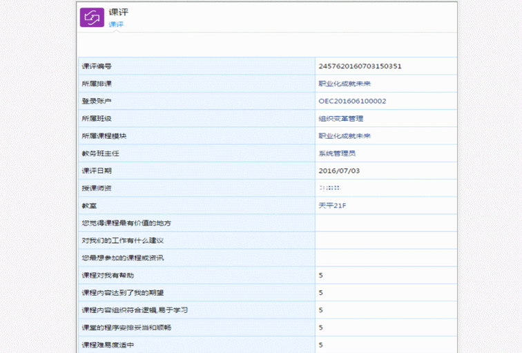Click the blurred instructor name in 授课师资 row
This screenshot has height=353, width=522.
330,188
